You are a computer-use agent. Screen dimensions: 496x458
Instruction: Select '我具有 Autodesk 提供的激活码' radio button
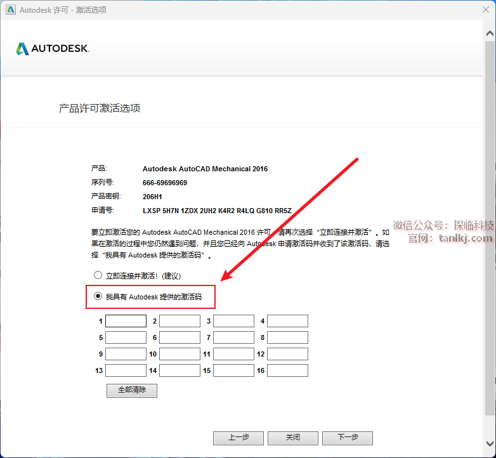click(98, 296)
